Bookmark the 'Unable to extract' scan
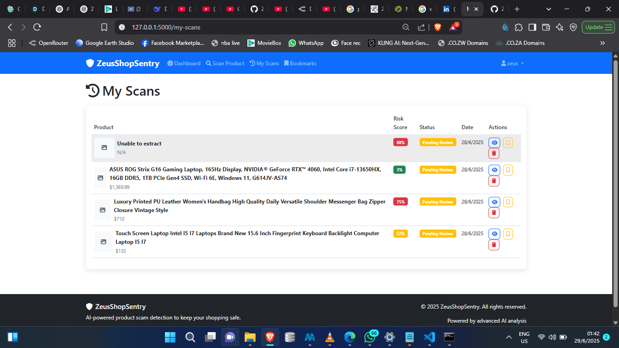This screenshot has width=619, height=348. click(508, 143)
